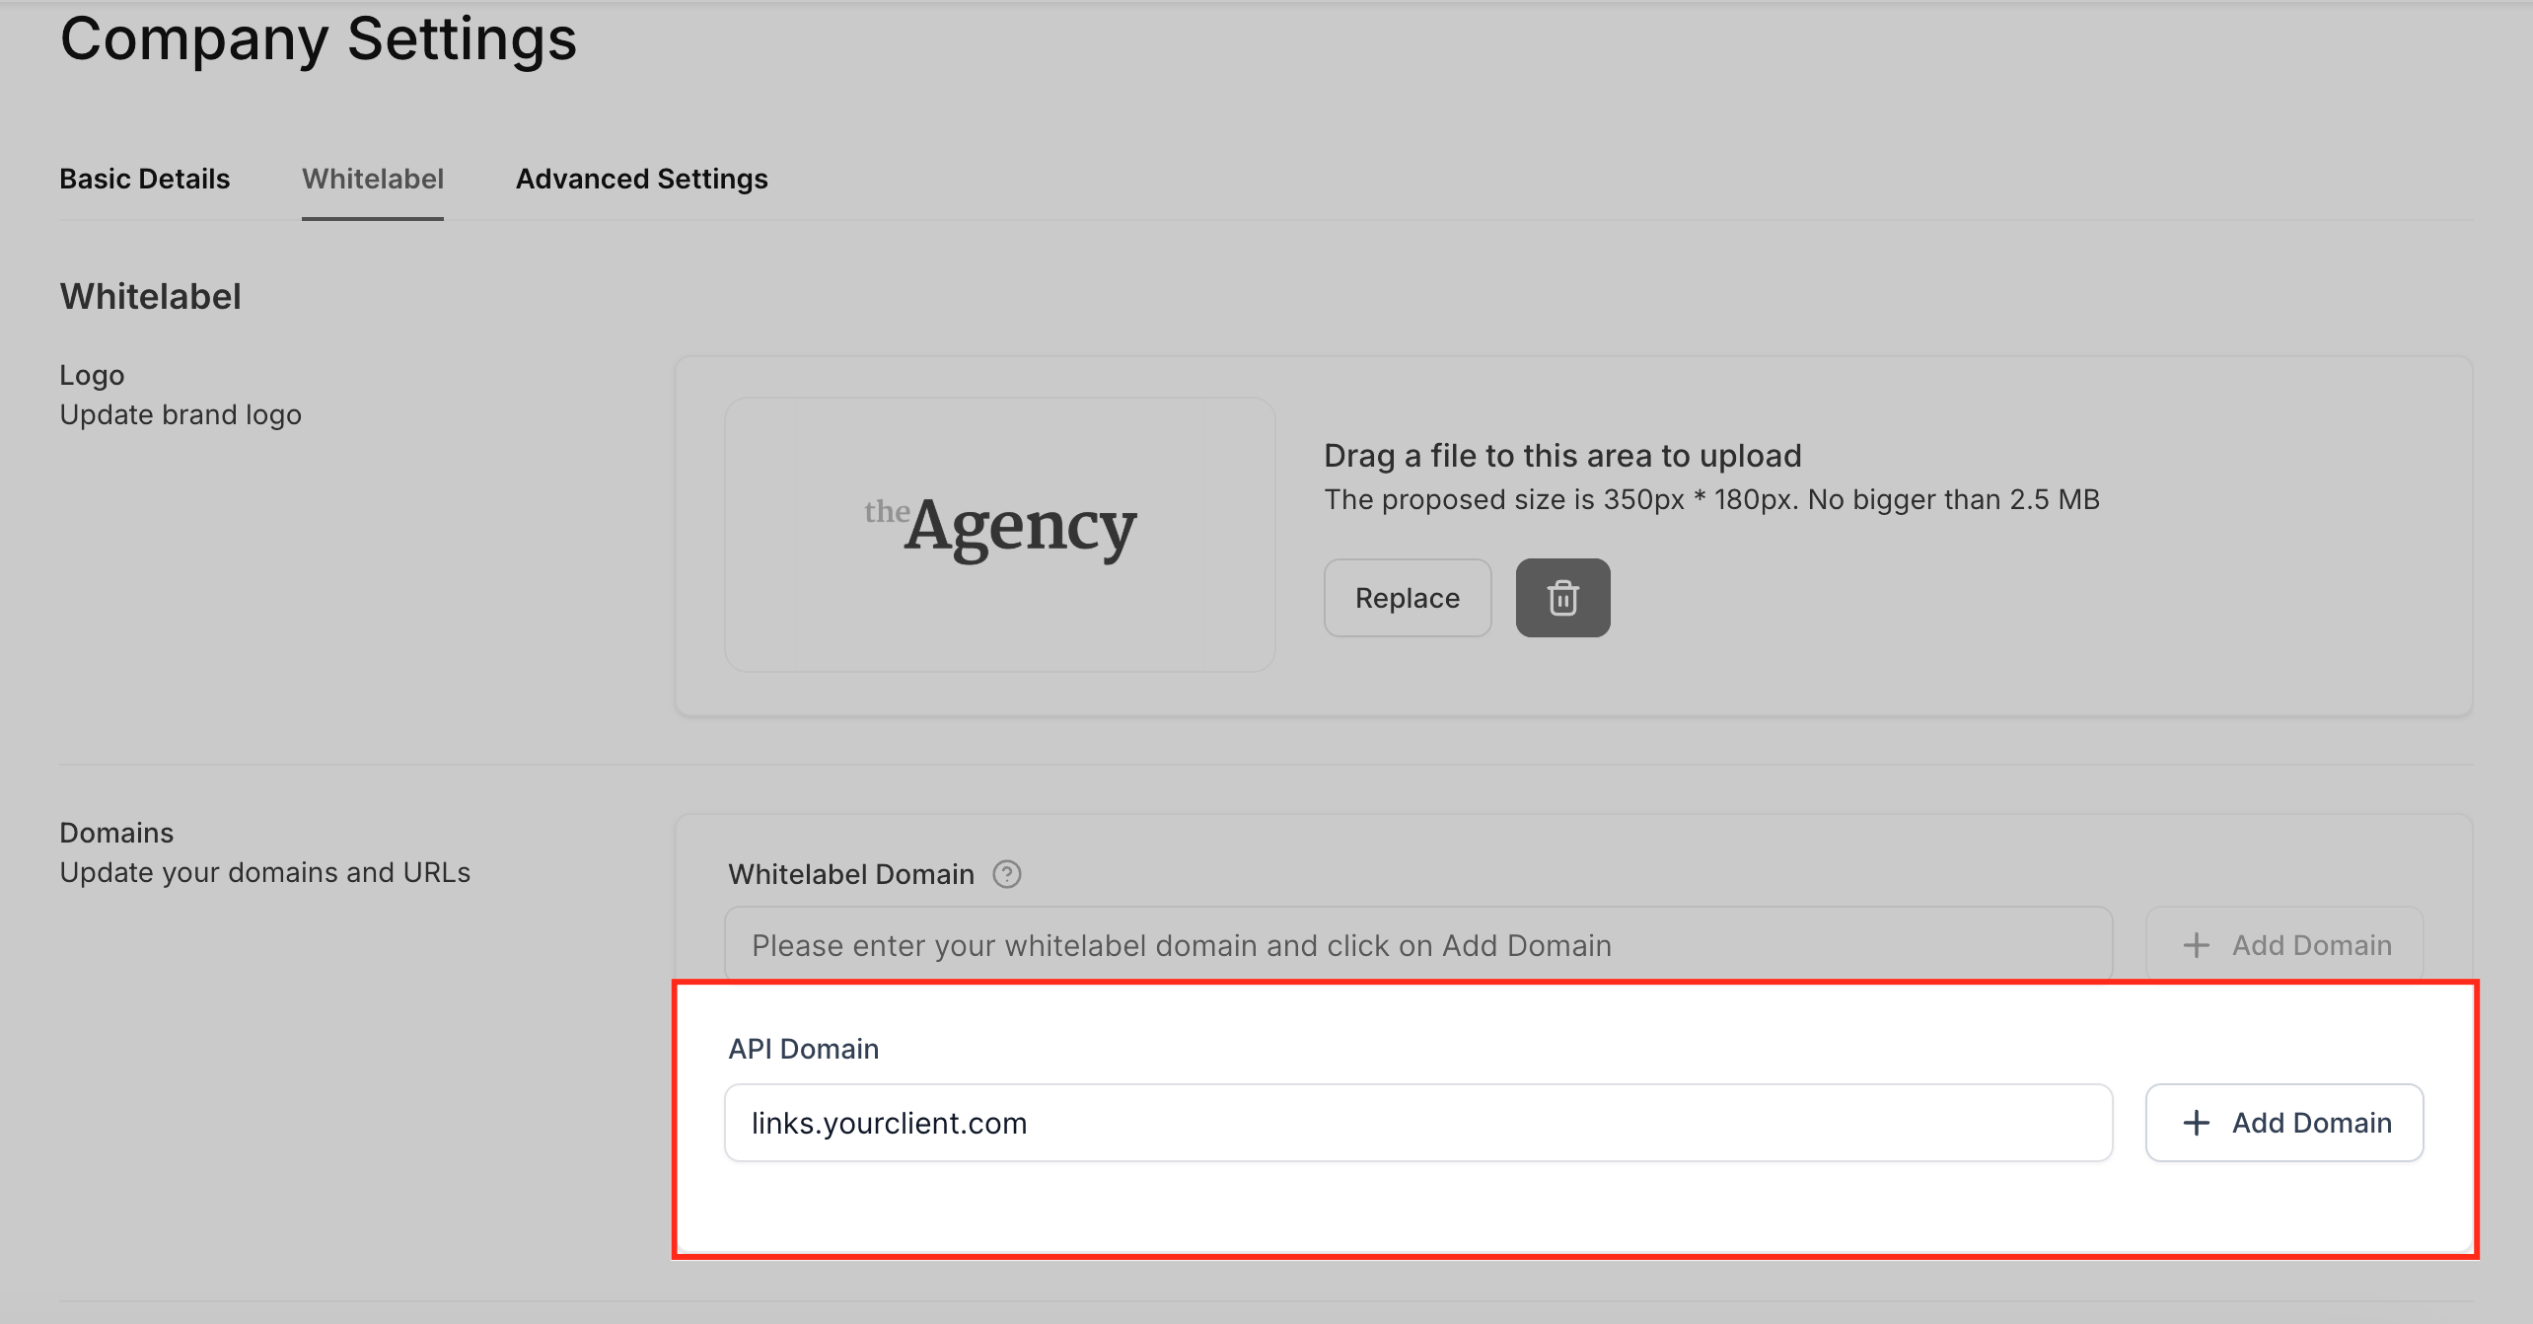Click the trash icon to delete logo
This screenshot has width=2533, height=1324.
[x=1562, y=598]
